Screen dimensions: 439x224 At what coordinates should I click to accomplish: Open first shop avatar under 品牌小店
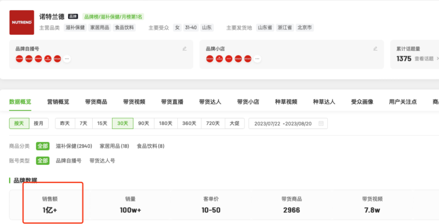(210, 59)
